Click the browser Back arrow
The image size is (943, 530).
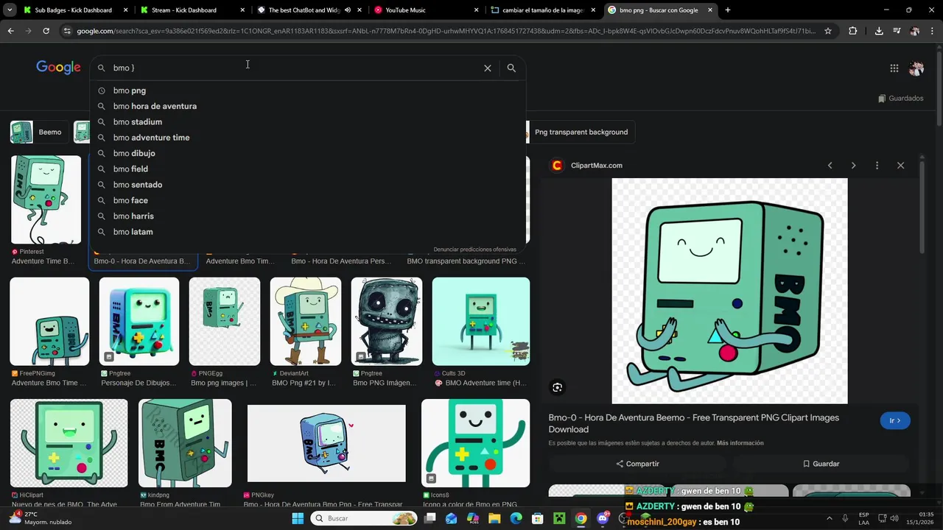coord(10,31)
